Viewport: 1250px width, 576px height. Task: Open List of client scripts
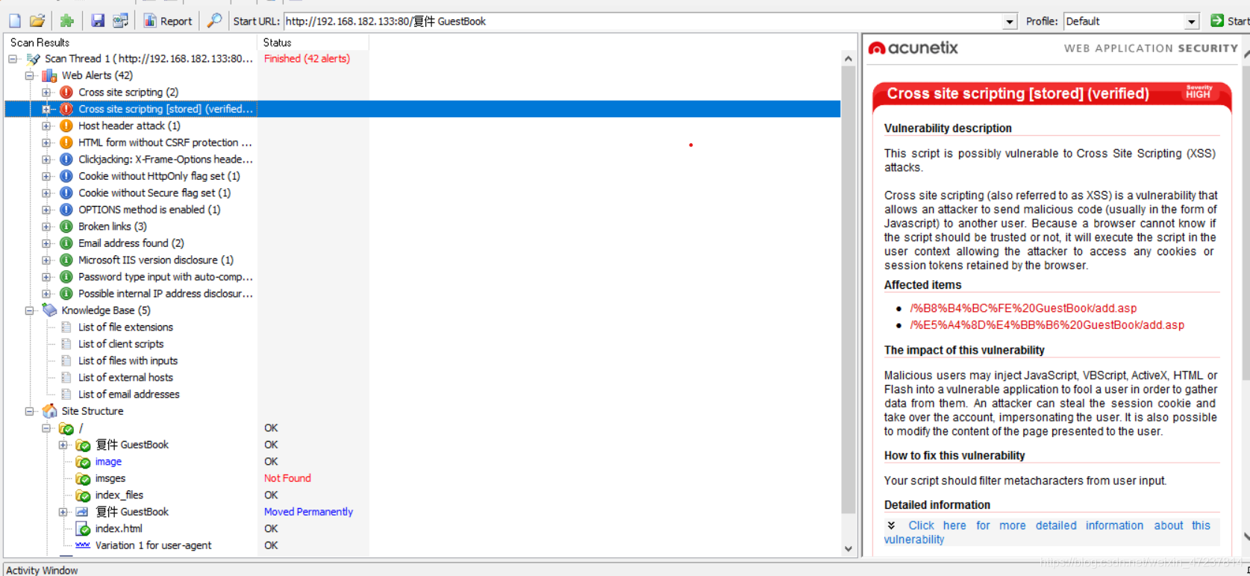tap(121, 344)
